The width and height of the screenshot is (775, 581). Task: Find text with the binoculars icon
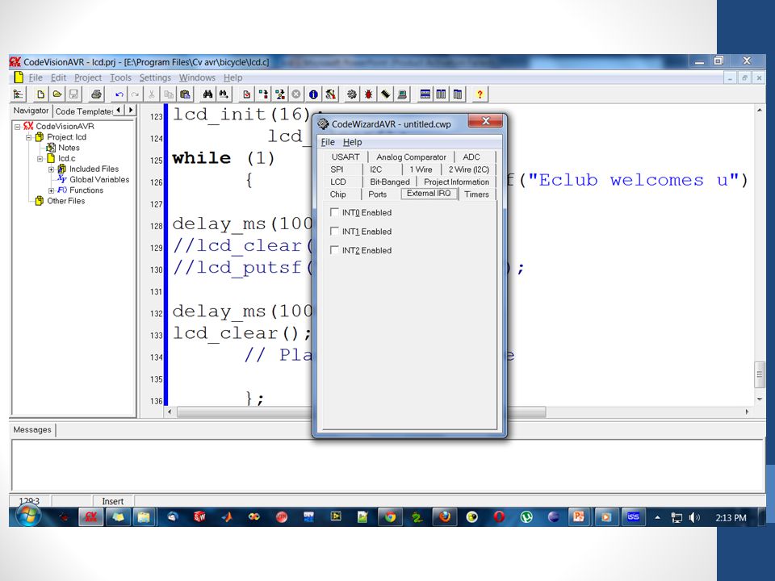pos(207,94)
